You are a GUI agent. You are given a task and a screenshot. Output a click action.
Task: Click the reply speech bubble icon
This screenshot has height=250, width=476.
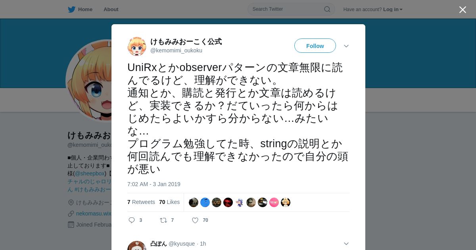132,220
